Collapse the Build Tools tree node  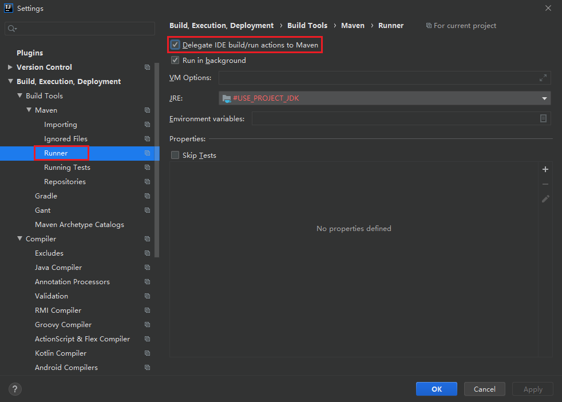19,95
